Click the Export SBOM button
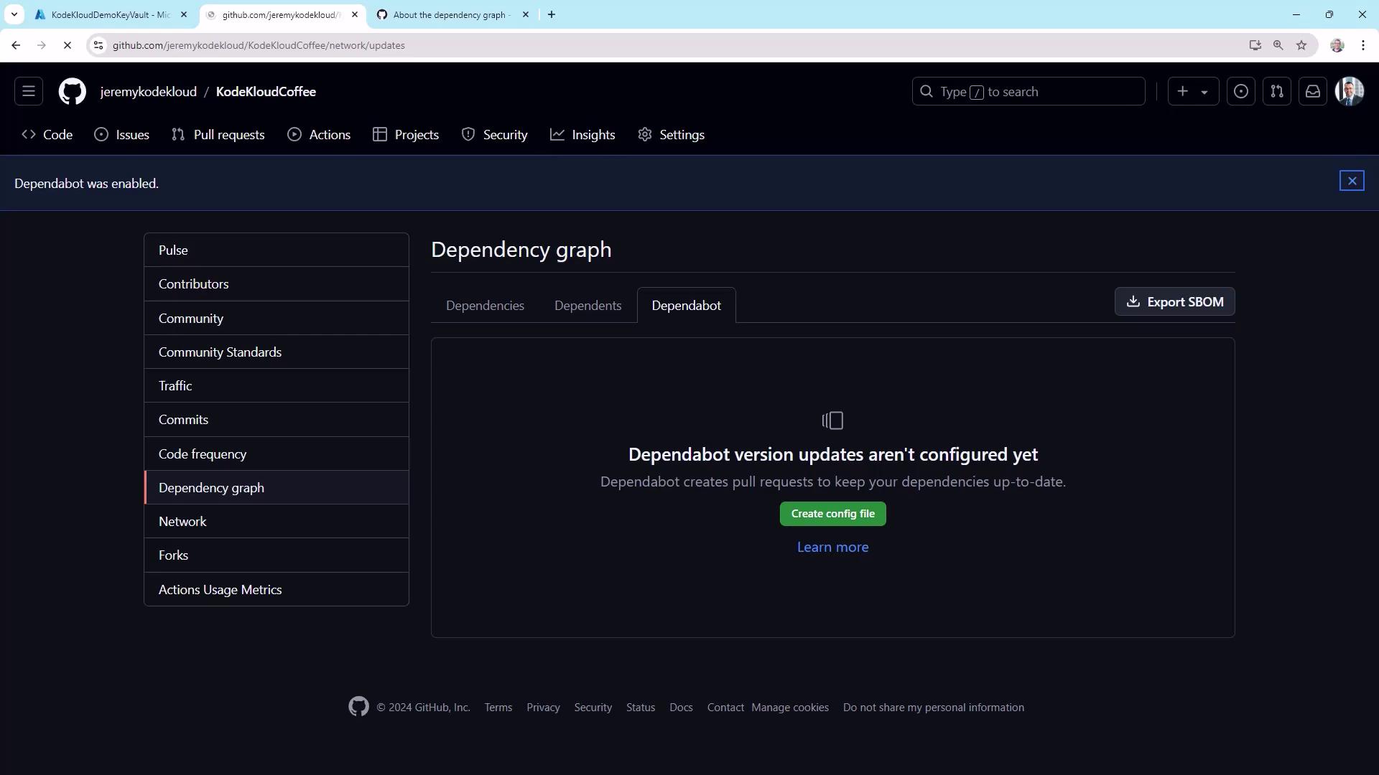The height and width of the screenshot is (775, 1379). coord(1174,302)
